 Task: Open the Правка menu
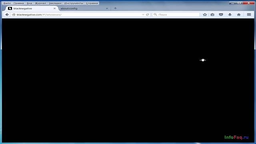19,3
